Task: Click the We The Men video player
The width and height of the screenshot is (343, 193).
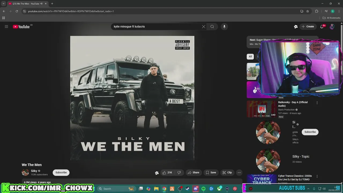Action: tap(132, 98)
